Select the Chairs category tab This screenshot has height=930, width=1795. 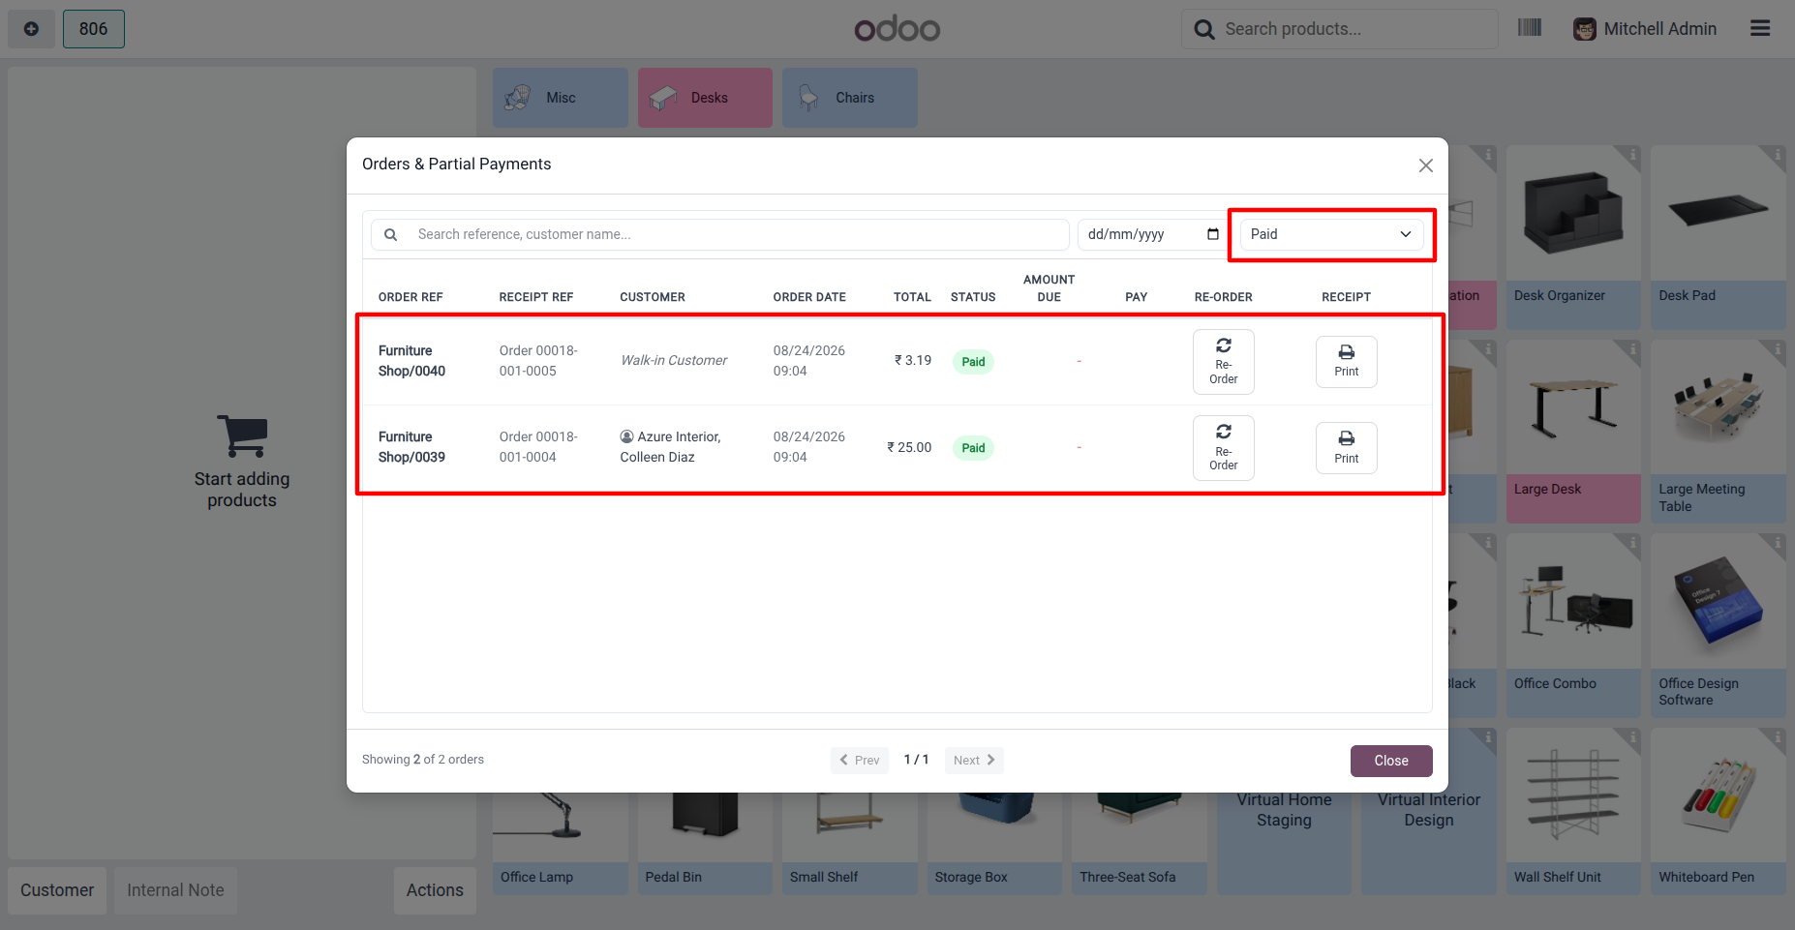850,98
